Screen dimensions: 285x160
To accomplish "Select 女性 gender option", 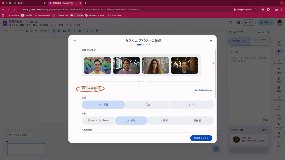I will point(148,104).
